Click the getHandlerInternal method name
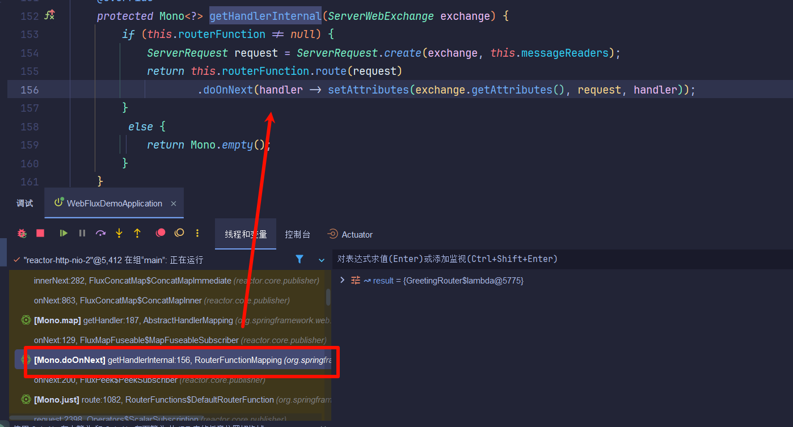This screenshot has width=793, height=427. point(265,16)
